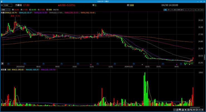The height and width of the screenshot is (112, 206).
Task: Click the circular event marker near 2023/07/03
Action: [24, 64]
